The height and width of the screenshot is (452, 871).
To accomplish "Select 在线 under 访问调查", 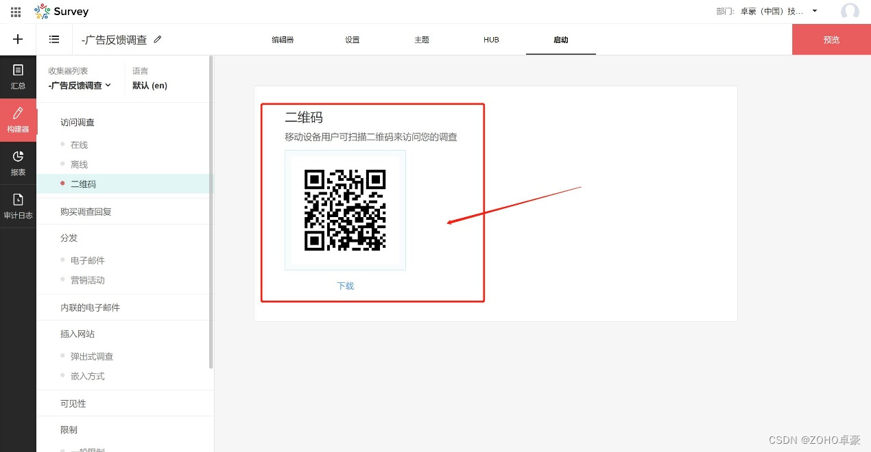I will (79, 145).
